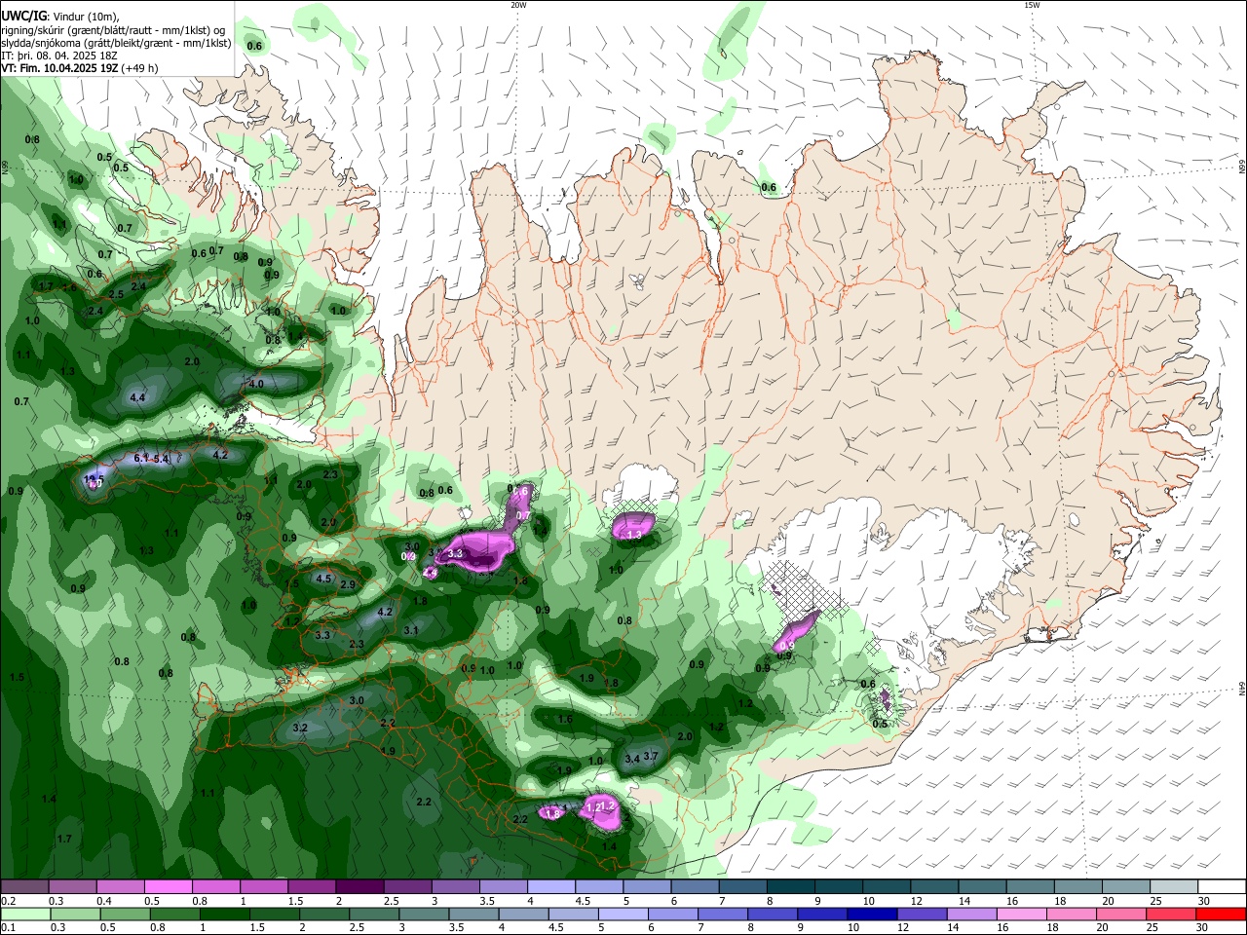
Task: Click the dusky purple 0.2–0.3 snow legend swatch
Action: point(24,887)
